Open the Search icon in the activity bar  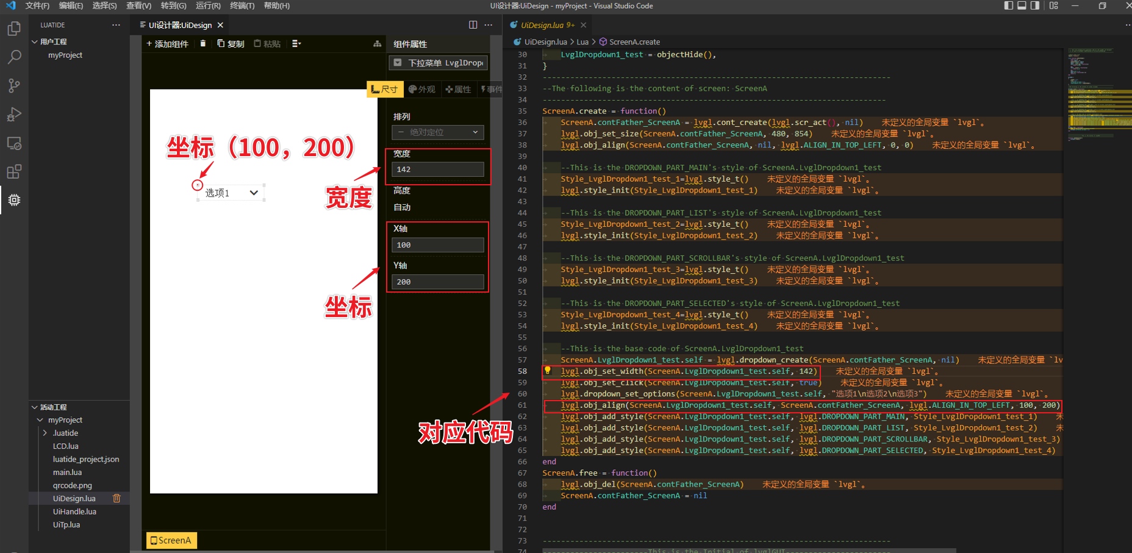click(14, 57)
